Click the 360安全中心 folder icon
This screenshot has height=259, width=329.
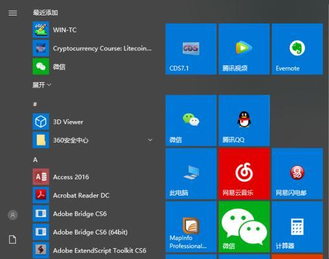click(x=41, y=140)
